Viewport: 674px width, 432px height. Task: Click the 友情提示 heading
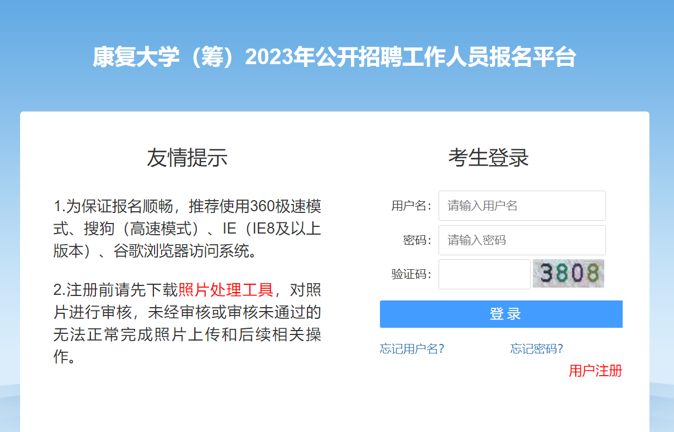click(x=187, y=158)
